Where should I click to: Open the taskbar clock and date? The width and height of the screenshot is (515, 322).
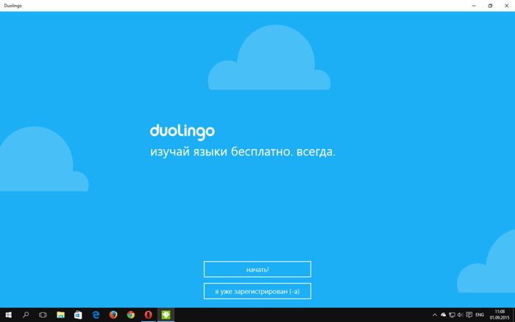pyautogui.click(x=500, y=315)
